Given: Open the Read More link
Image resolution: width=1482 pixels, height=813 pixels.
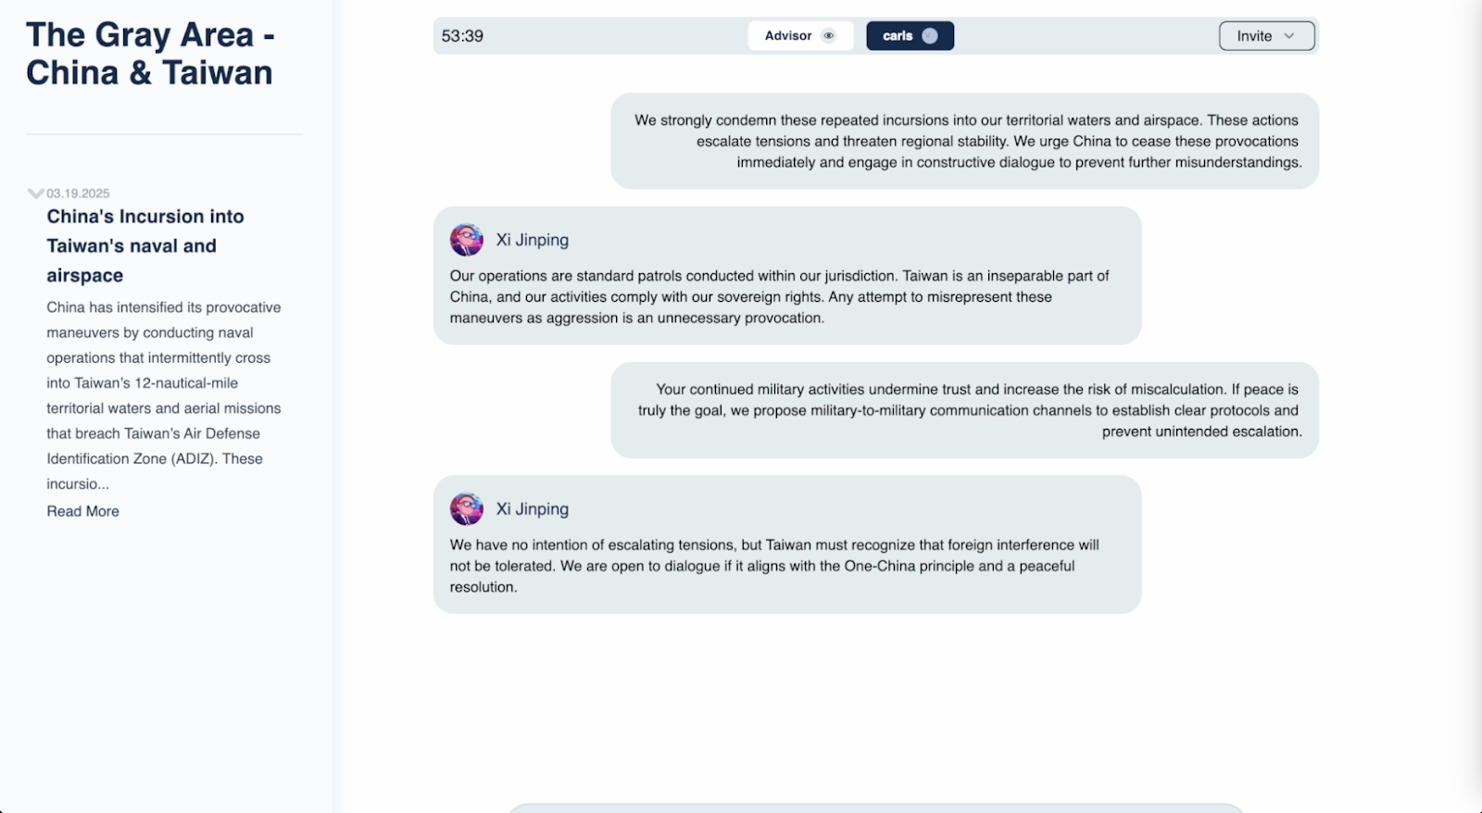Looking at the screenshot, I should [x=83, y=511].
